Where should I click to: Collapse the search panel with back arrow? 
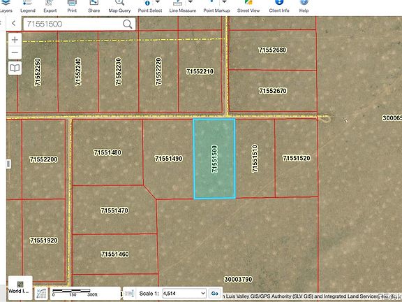pos(14,24)
